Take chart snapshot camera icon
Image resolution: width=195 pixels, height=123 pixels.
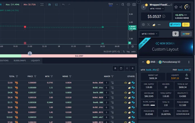(x=134, y=5)
